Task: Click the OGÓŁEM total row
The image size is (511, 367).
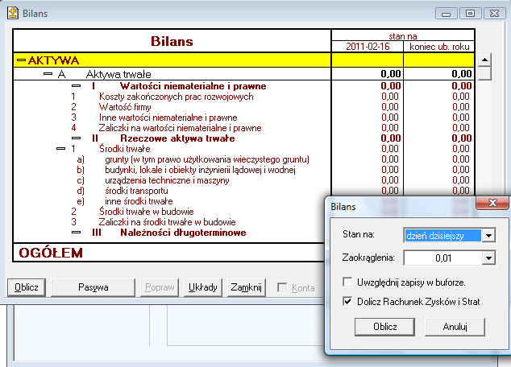Action: tap(168, 253)
